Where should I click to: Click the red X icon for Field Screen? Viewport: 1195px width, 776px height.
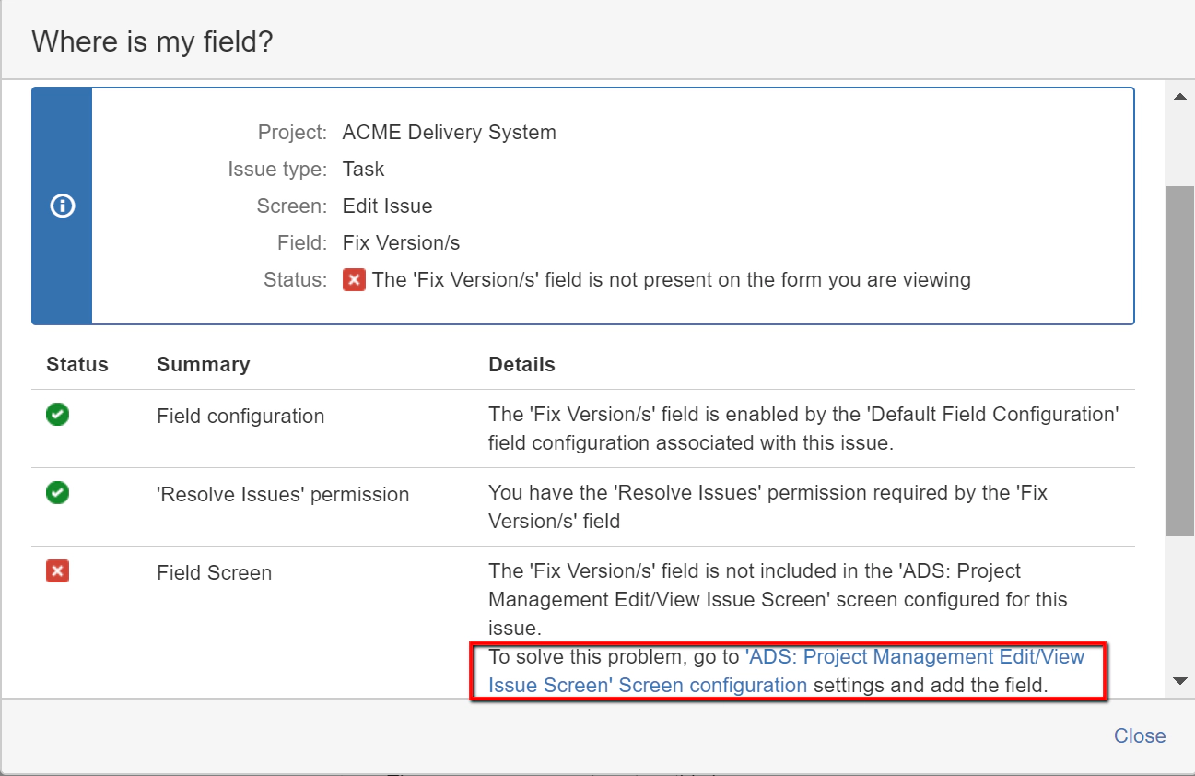tap(58, 572)
